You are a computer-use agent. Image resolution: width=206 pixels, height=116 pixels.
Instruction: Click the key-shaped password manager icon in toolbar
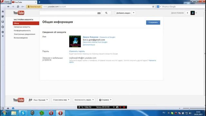(x=23, y=6)
